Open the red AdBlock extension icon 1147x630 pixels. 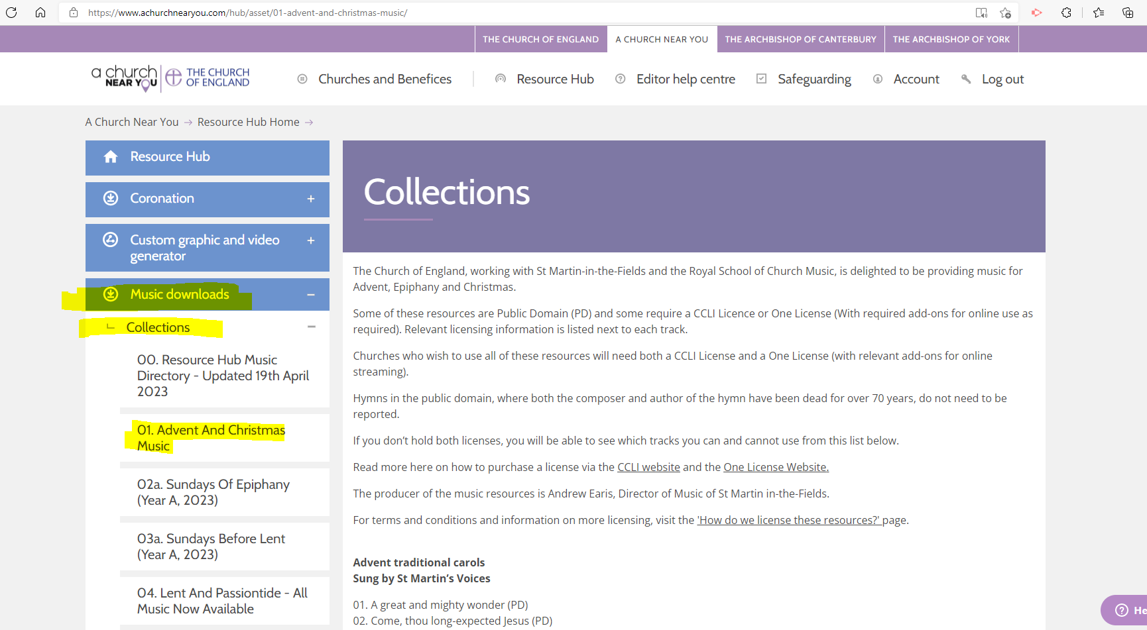click(1036, 12)
